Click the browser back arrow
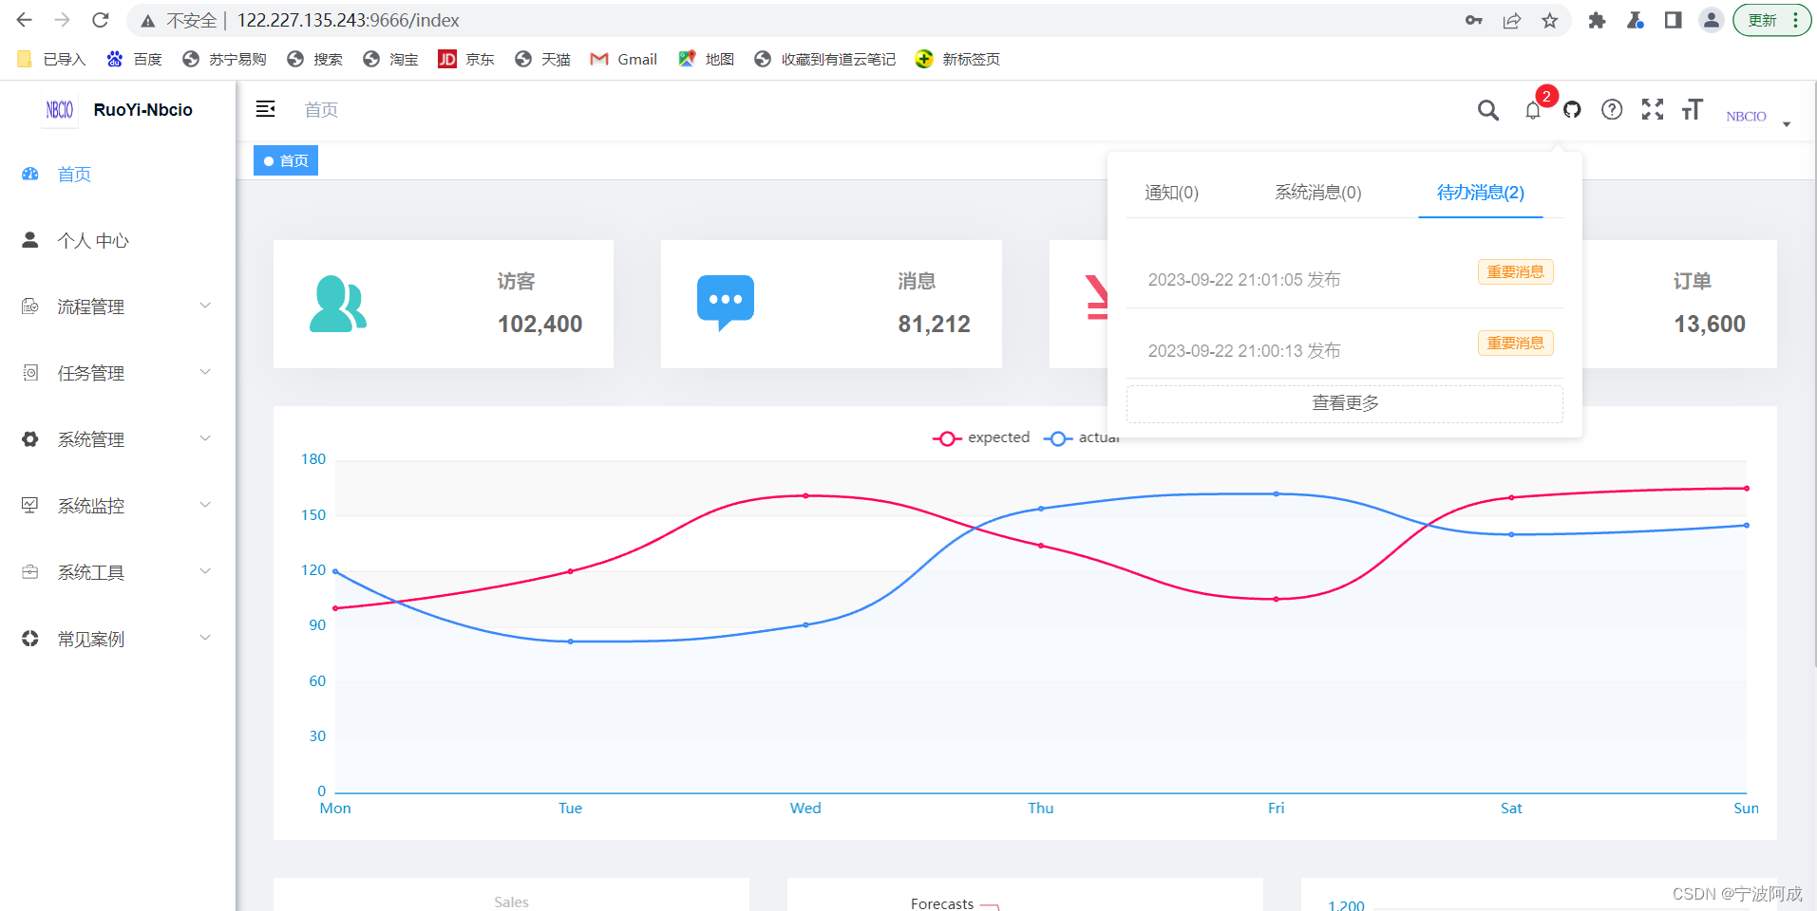 click(25, 20)
